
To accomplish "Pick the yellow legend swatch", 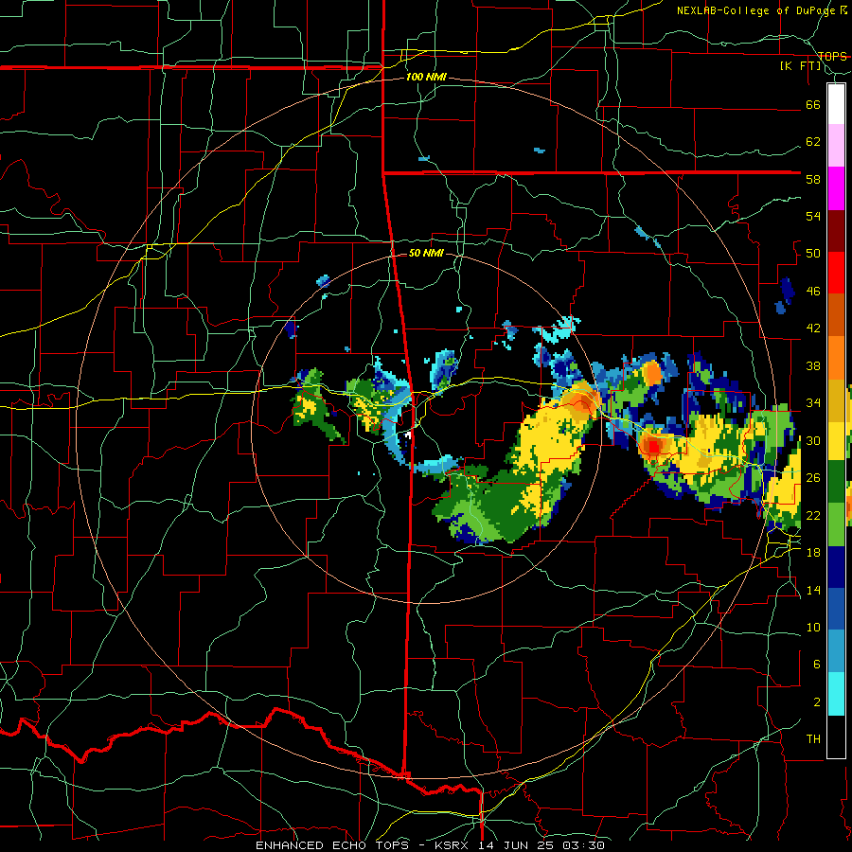I will [x=836, y=441].
